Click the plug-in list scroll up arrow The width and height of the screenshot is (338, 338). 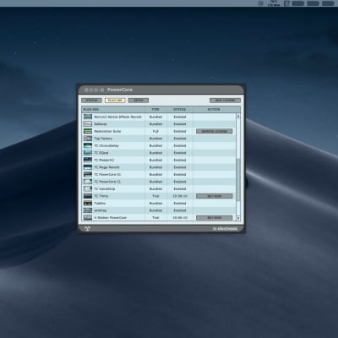coord(238,116)
